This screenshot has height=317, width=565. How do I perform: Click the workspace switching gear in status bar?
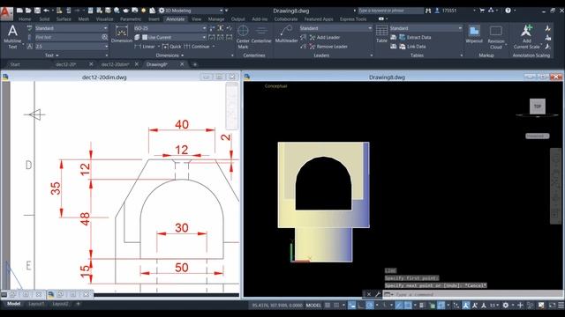point(506,306)
